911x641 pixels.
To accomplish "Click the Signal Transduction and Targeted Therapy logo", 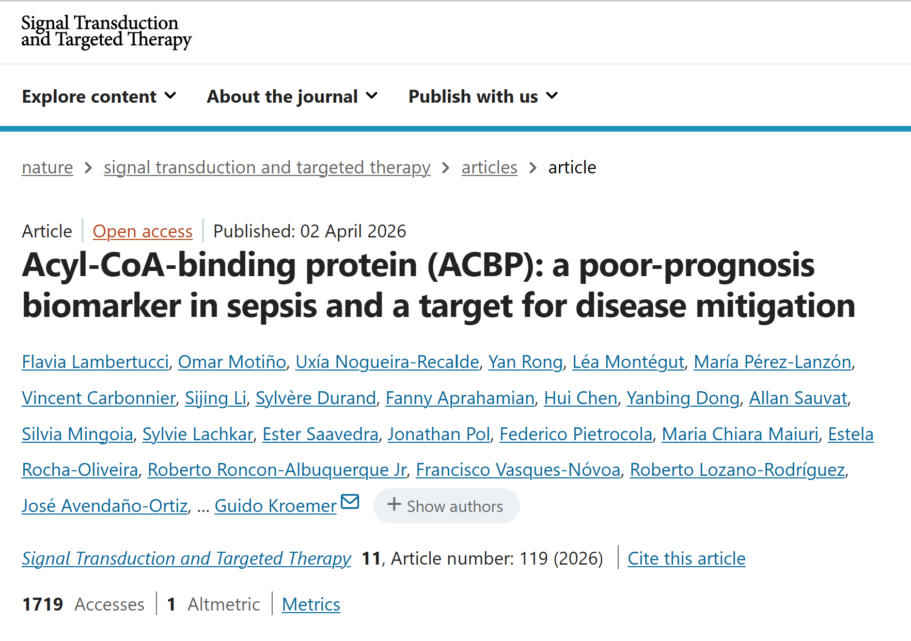I will (x=106, y=31).
